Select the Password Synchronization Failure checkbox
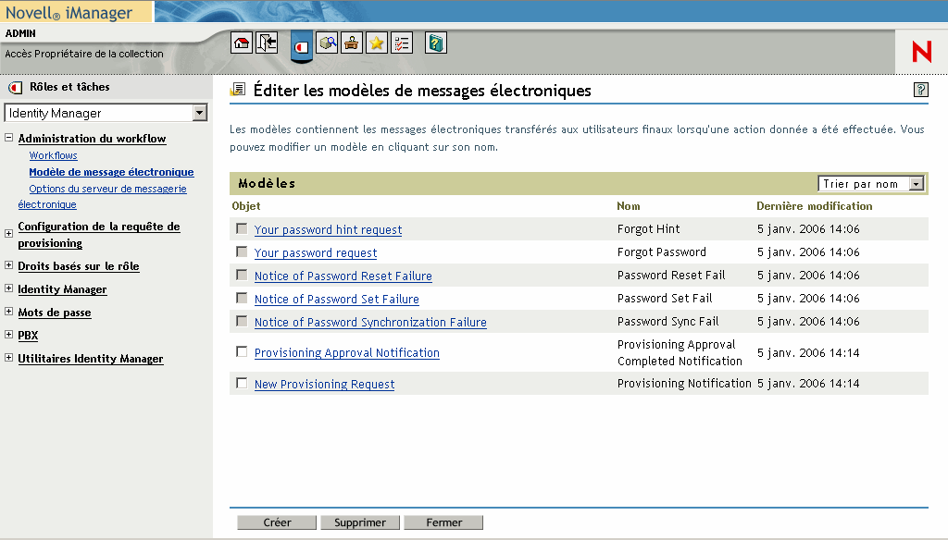948x540 pixels. pyautogui.click(x=242, y=321)
